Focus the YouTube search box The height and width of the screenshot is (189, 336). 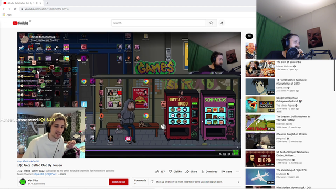tap(159, 23)
